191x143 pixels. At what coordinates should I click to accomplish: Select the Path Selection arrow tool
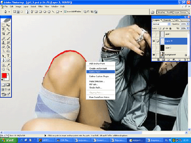[3, 56]
